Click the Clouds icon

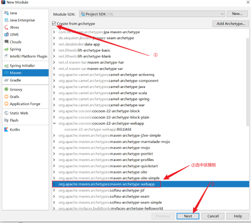(7, 42)
